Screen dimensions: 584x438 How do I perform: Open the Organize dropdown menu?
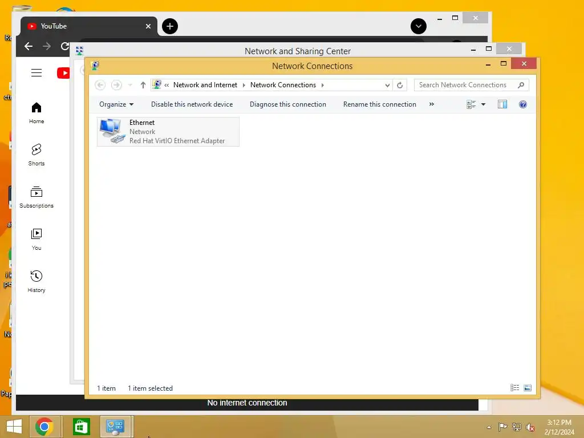pos(116,104)
